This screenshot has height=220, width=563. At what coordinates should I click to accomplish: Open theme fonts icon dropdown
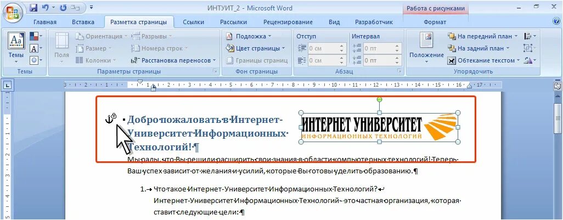pos(36,48)
